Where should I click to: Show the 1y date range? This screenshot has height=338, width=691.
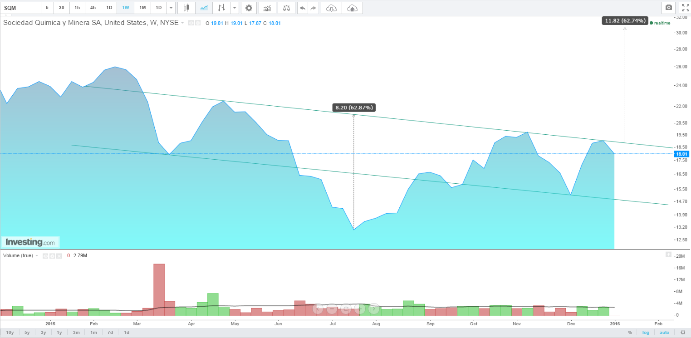click(59, 333)
